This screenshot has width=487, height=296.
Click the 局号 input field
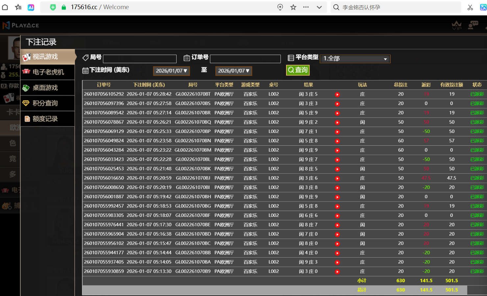[x=140, y=59]
